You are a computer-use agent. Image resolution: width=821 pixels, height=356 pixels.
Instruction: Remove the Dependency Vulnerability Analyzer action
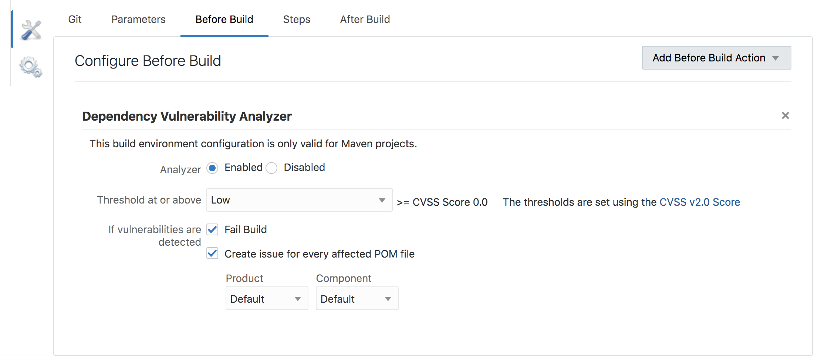click(x=785, y=115)
